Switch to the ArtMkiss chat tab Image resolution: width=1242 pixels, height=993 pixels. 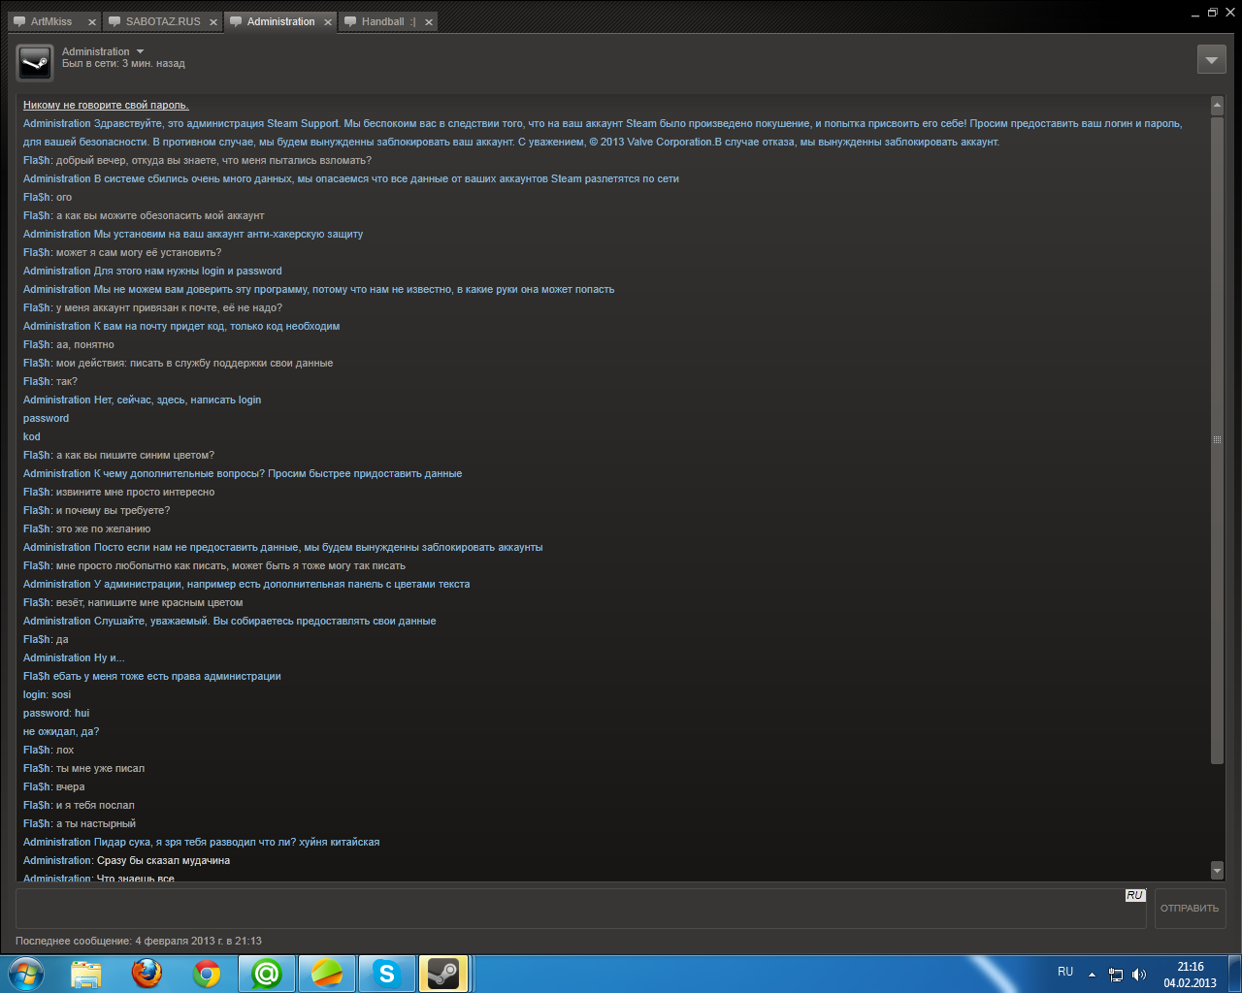(x=51, y=21)
